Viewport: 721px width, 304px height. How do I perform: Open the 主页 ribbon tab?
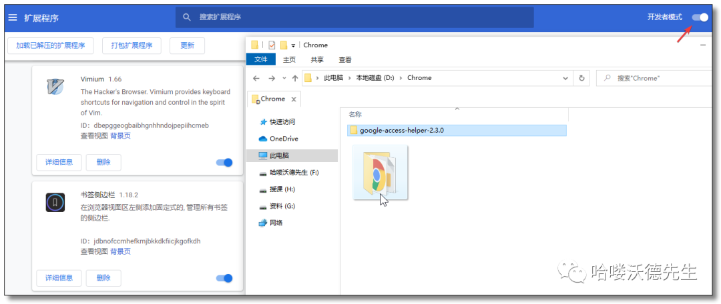[x=289, y=60]
